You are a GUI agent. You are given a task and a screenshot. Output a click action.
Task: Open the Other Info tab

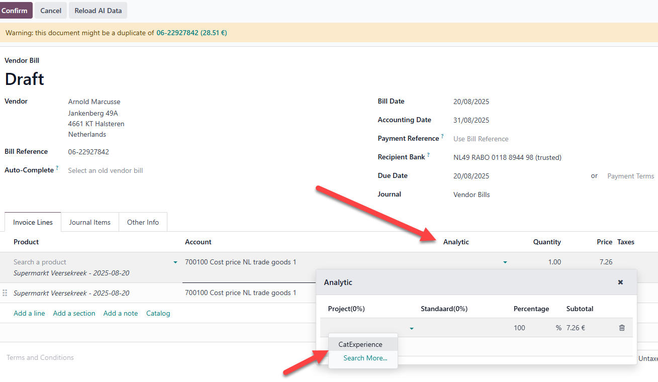143,222
